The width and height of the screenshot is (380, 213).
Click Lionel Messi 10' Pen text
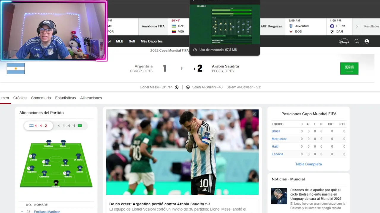(156, 87)
